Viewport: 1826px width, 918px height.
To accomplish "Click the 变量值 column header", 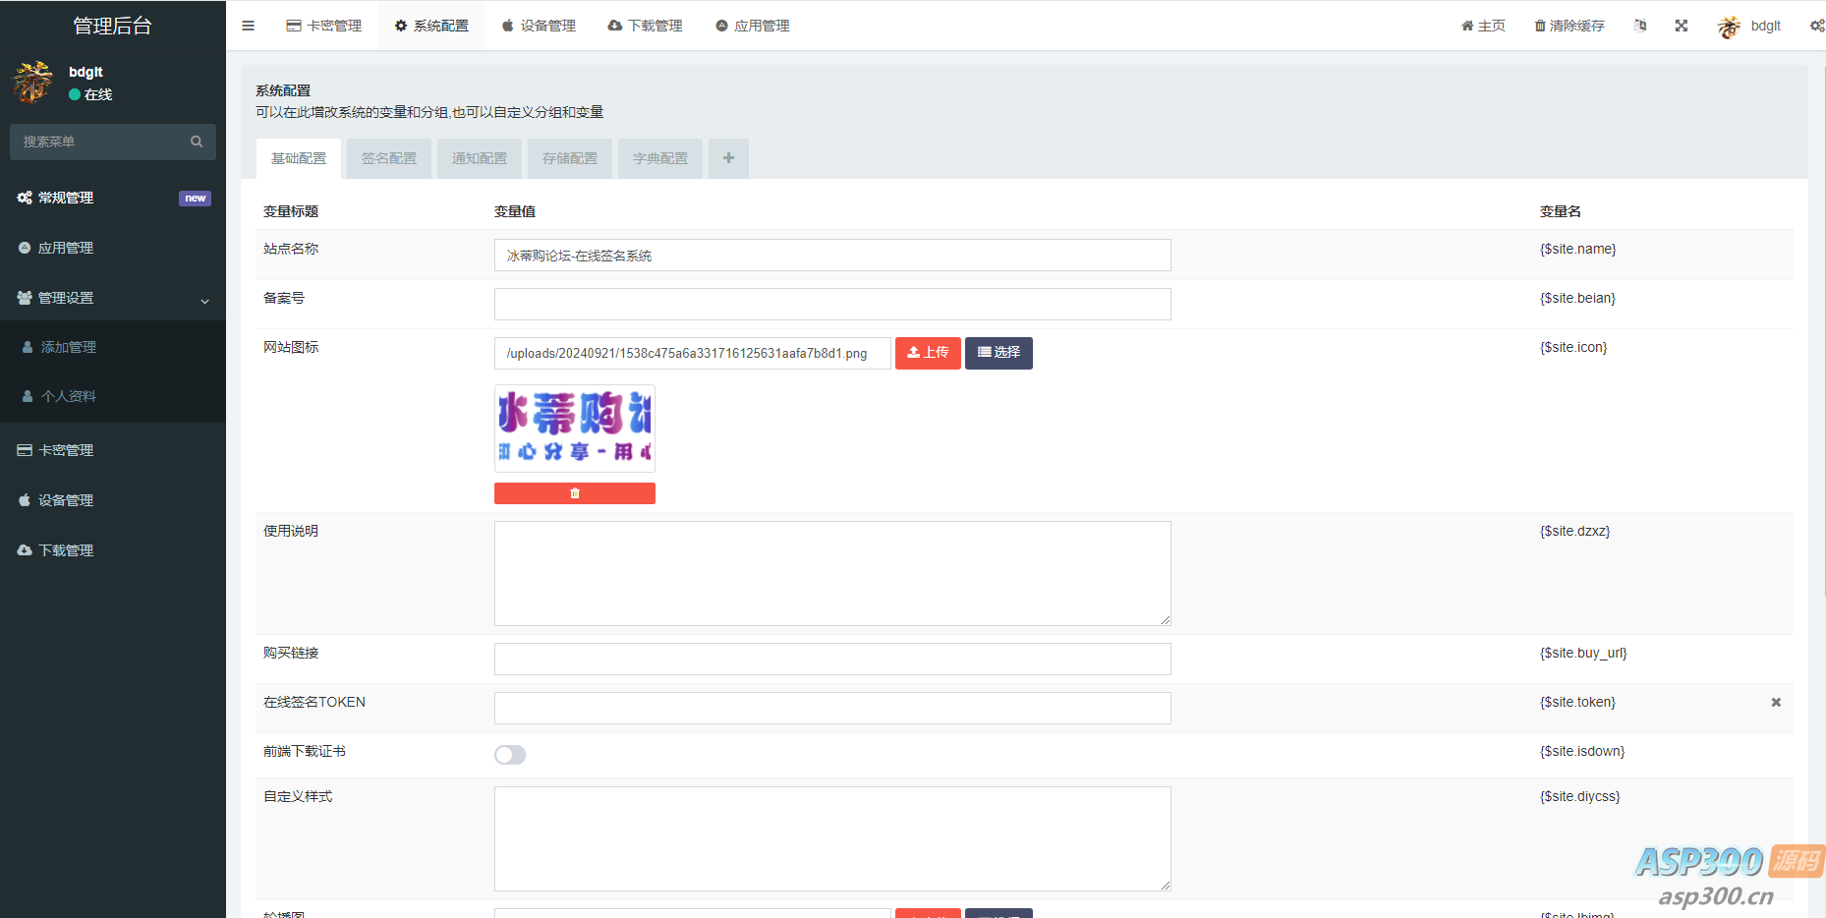I will 515,211.
